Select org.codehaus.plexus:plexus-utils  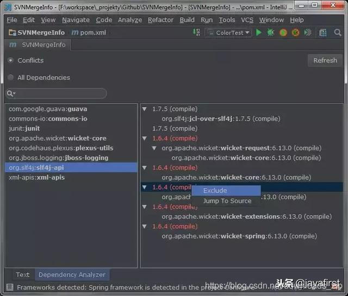coord(71,148)
